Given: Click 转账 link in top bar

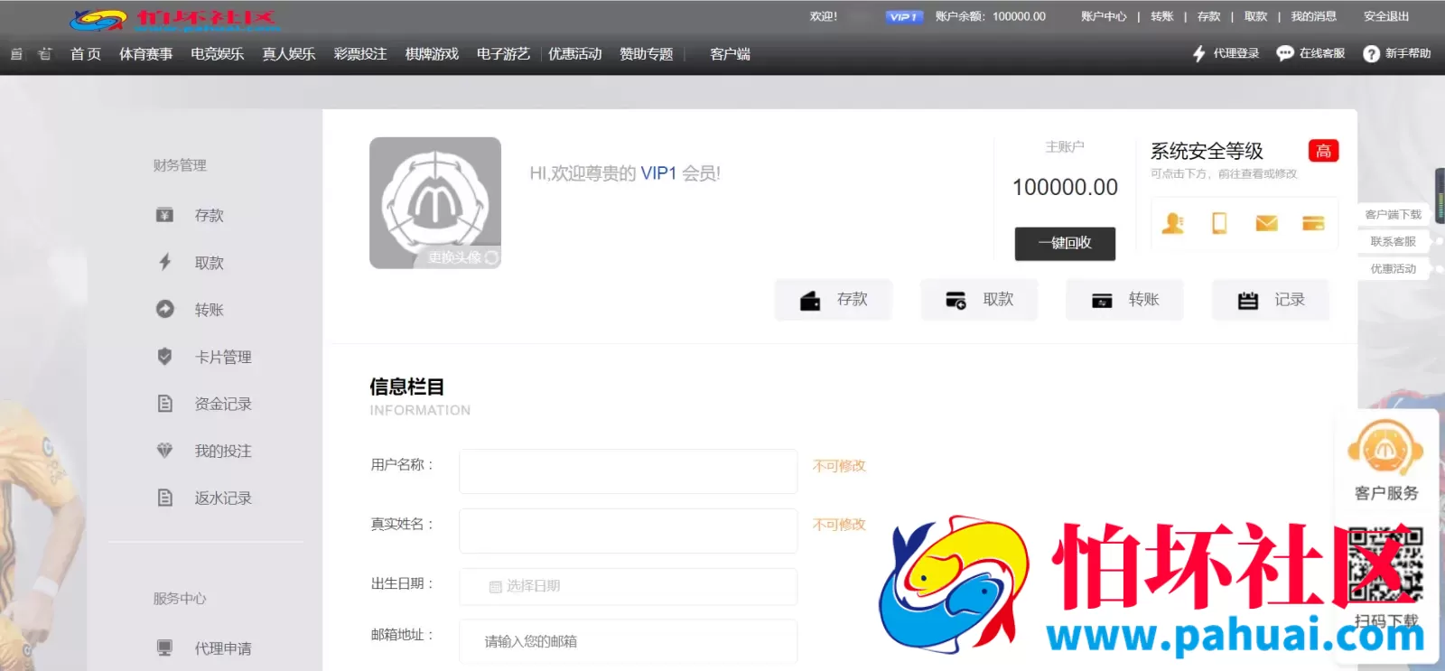Looking at the screenshot, I should (1162, 16).
